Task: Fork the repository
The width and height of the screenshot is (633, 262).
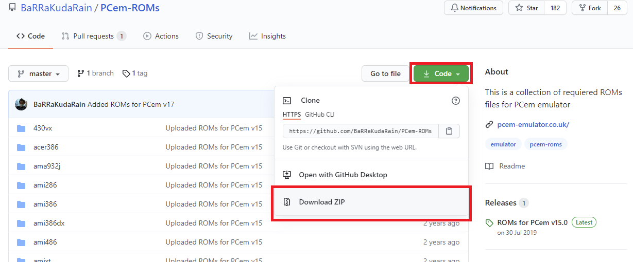Action: [590, 8]
